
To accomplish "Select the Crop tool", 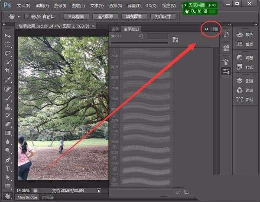I will click(x=8, y=71).
